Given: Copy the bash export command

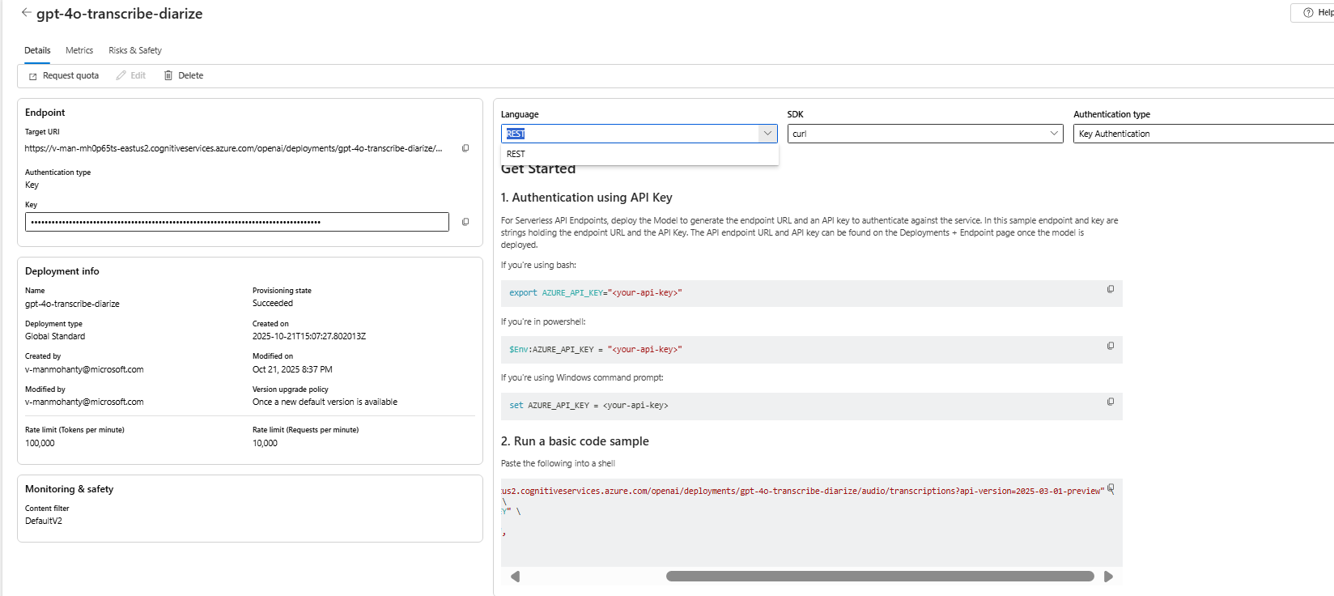Looking at the screenshot, I should [1111, 289].
